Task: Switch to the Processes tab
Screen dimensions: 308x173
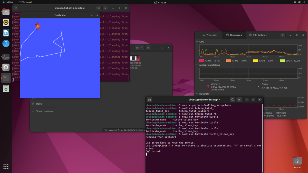Action: point(210,35)
